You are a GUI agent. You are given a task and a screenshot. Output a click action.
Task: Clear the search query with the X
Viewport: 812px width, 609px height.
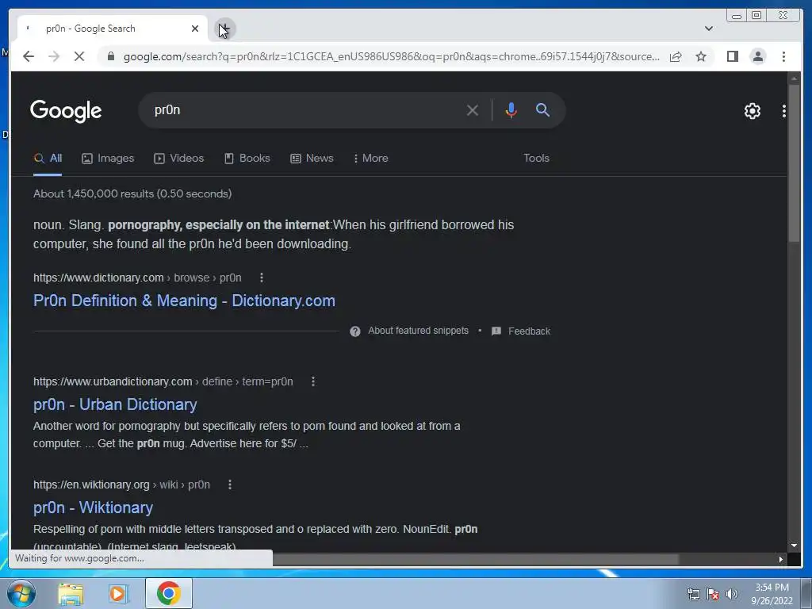[x=473, y=110]
